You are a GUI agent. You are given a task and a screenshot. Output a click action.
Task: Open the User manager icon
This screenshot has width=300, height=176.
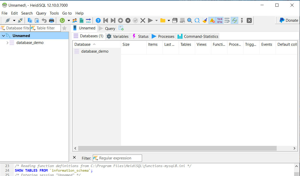tap(75, 20)
